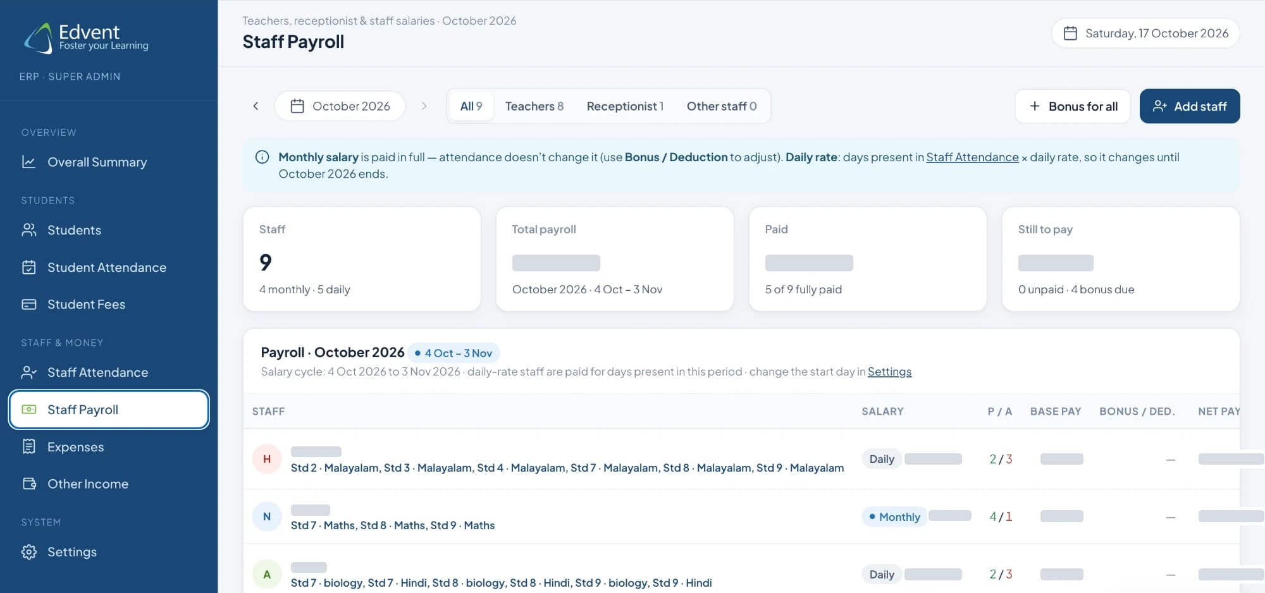
Task: Click the Edvent logo icon
Action: point(39,38)
